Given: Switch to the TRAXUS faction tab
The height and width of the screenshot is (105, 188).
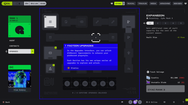Looking at the screenshot, I should point(142,4).
